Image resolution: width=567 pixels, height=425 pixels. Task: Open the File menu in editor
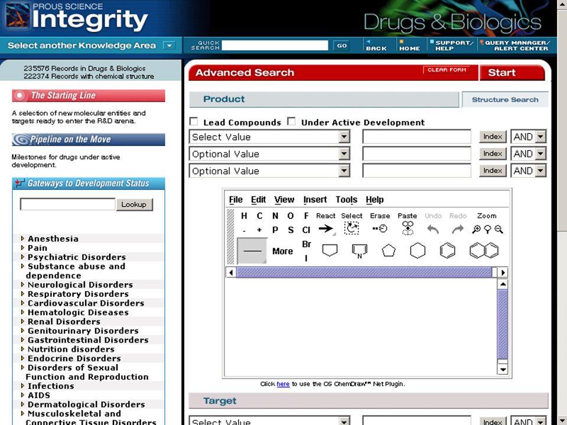[x=236, y=200]
